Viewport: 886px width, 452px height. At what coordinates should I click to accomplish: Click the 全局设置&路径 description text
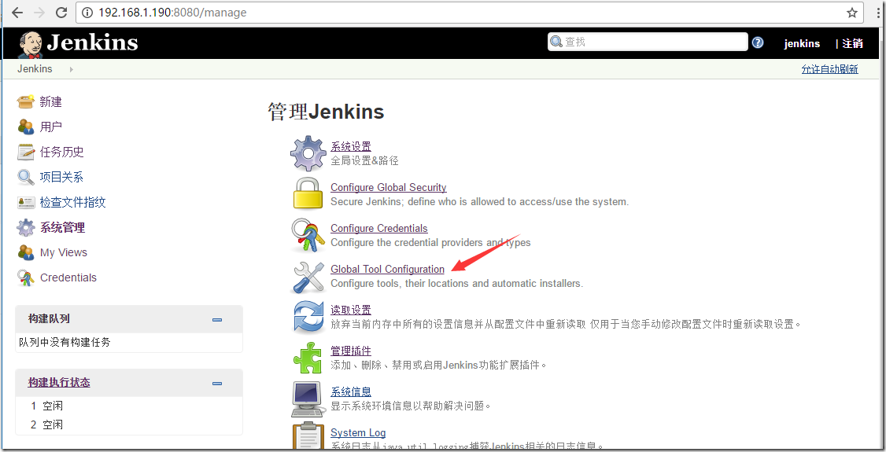(x=364, y=161)
